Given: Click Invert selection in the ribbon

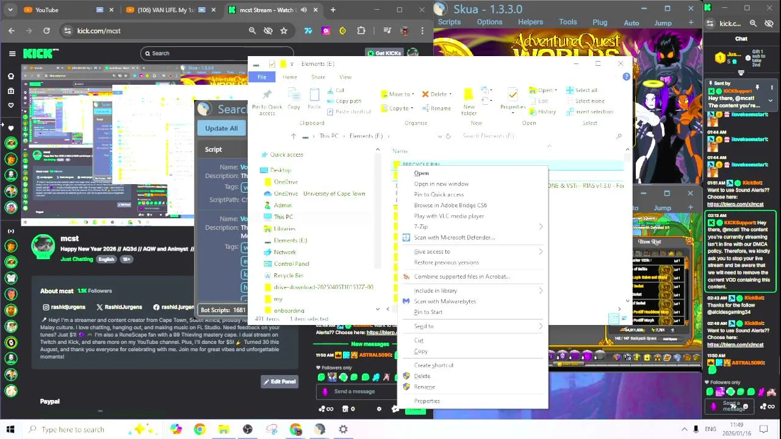Looking at the screenshot, I should (589, 112).
